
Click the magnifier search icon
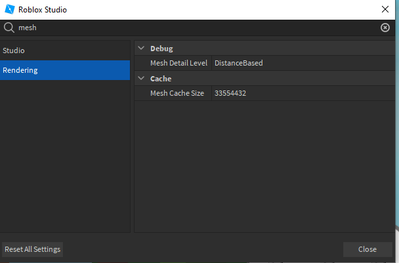[x=9, y=28]
